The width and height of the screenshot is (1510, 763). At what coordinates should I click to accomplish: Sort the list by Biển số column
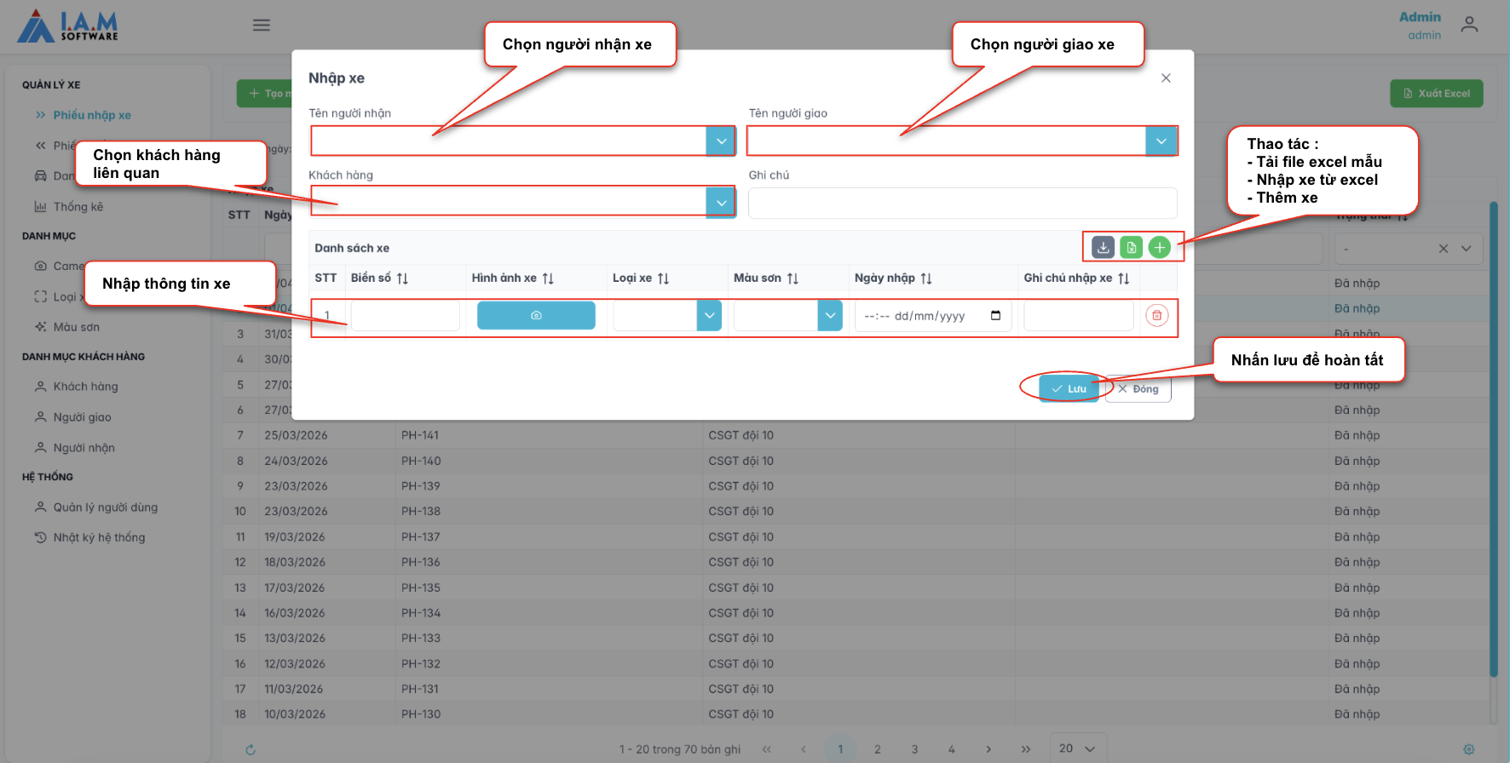click(x=402, y=278)
